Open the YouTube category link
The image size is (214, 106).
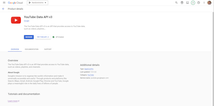[91, 75]
